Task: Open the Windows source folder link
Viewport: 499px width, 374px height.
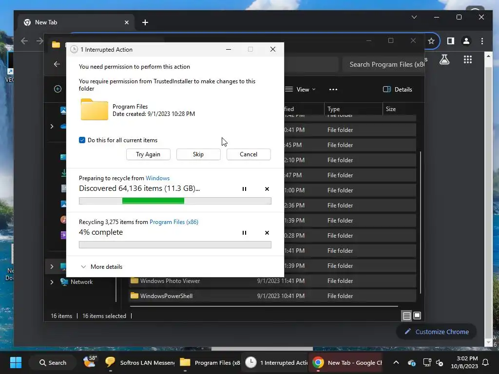Action: point(157,178)
